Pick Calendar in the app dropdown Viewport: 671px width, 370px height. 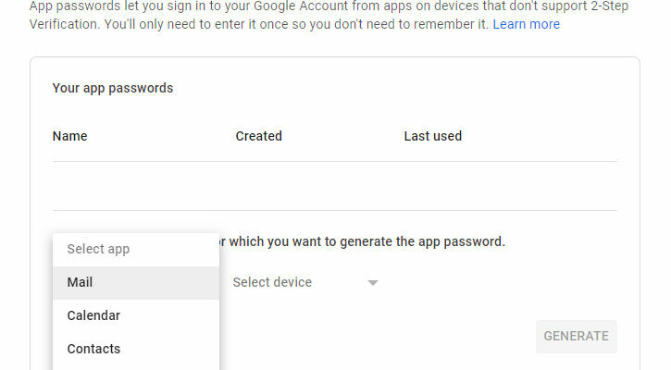(136, 315)
